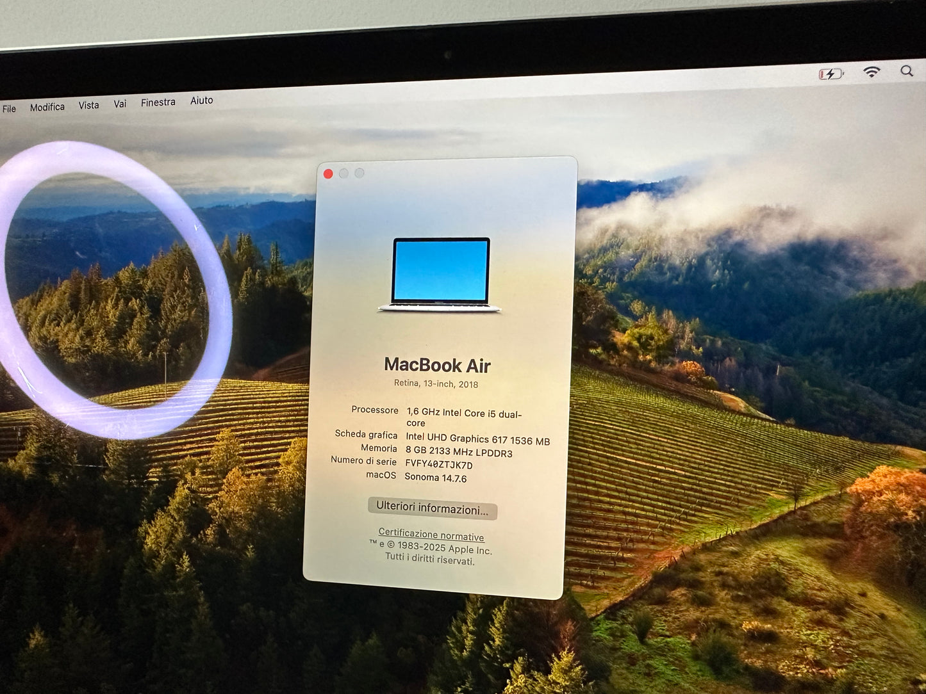The height and width of the screenshot is (694, 926).
Task: Open the Aiuto menu
Action: click(x=201, y=101)
